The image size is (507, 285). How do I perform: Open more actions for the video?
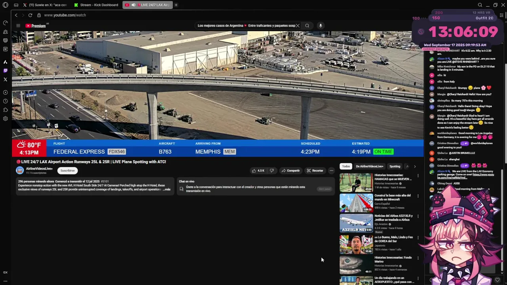[x=332, y=171]
